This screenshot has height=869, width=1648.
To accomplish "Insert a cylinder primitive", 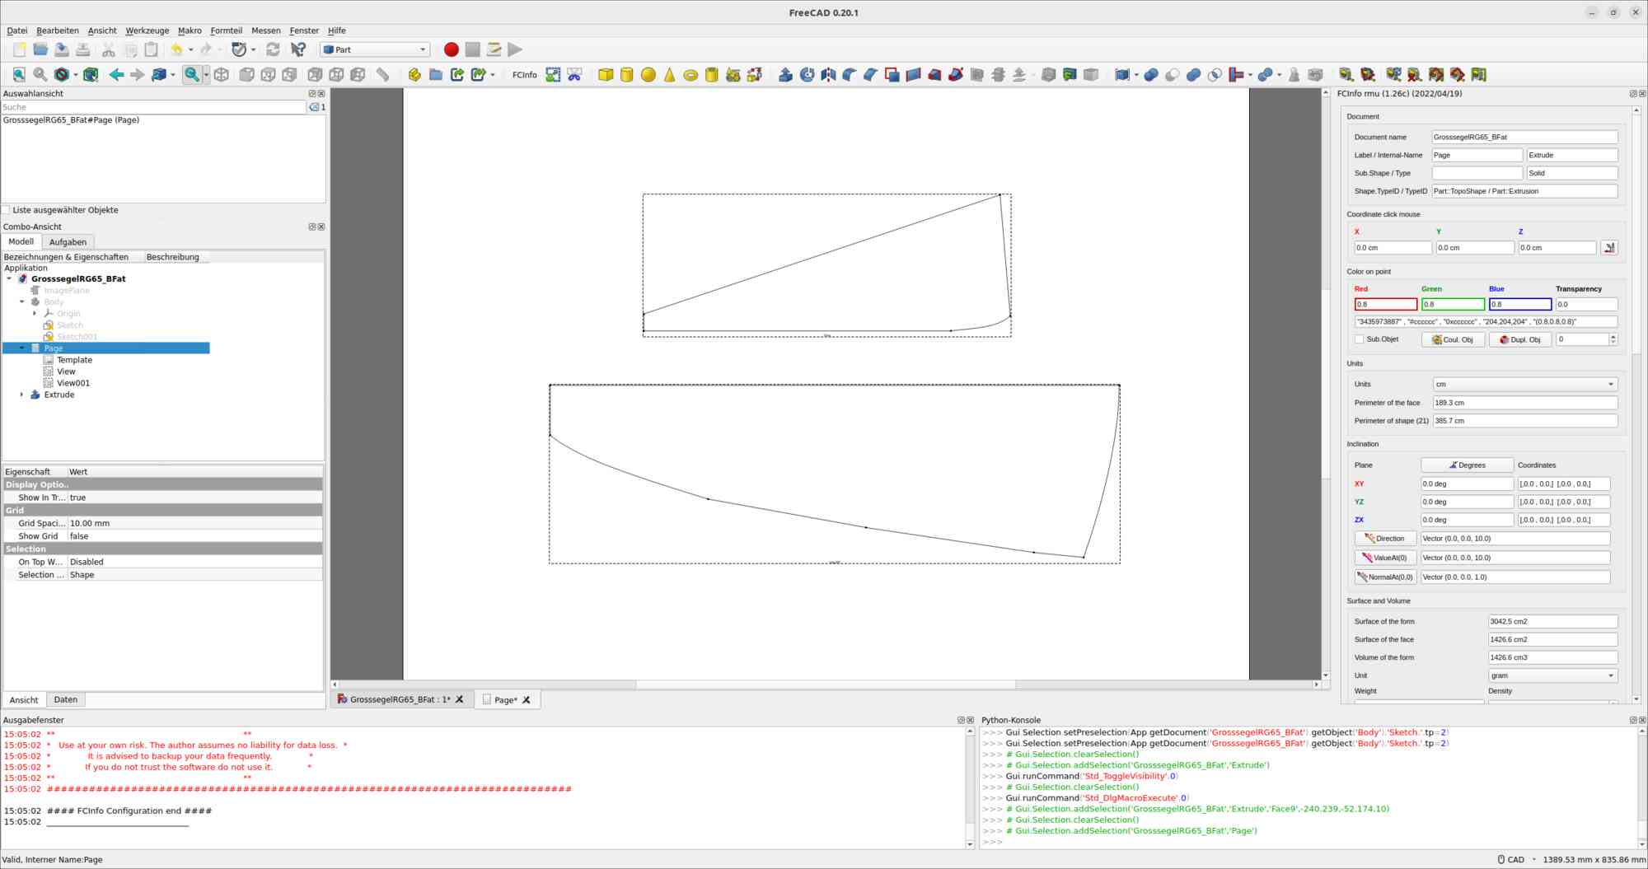I will 627,75.
